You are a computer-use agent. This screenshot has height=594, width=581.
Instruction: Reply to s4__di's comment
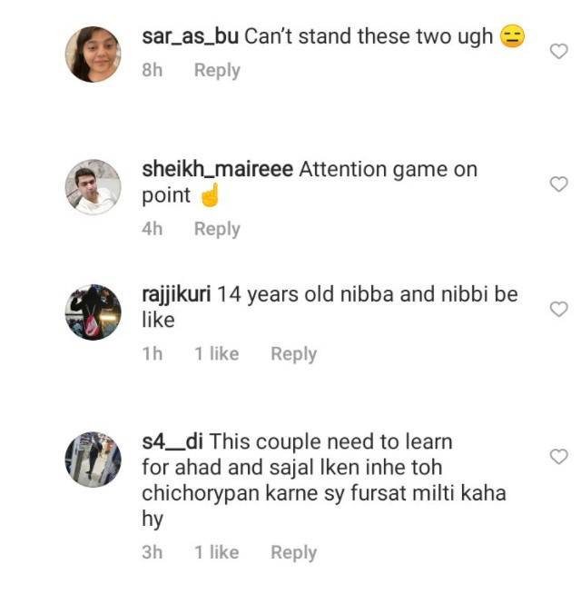[294, 552]
